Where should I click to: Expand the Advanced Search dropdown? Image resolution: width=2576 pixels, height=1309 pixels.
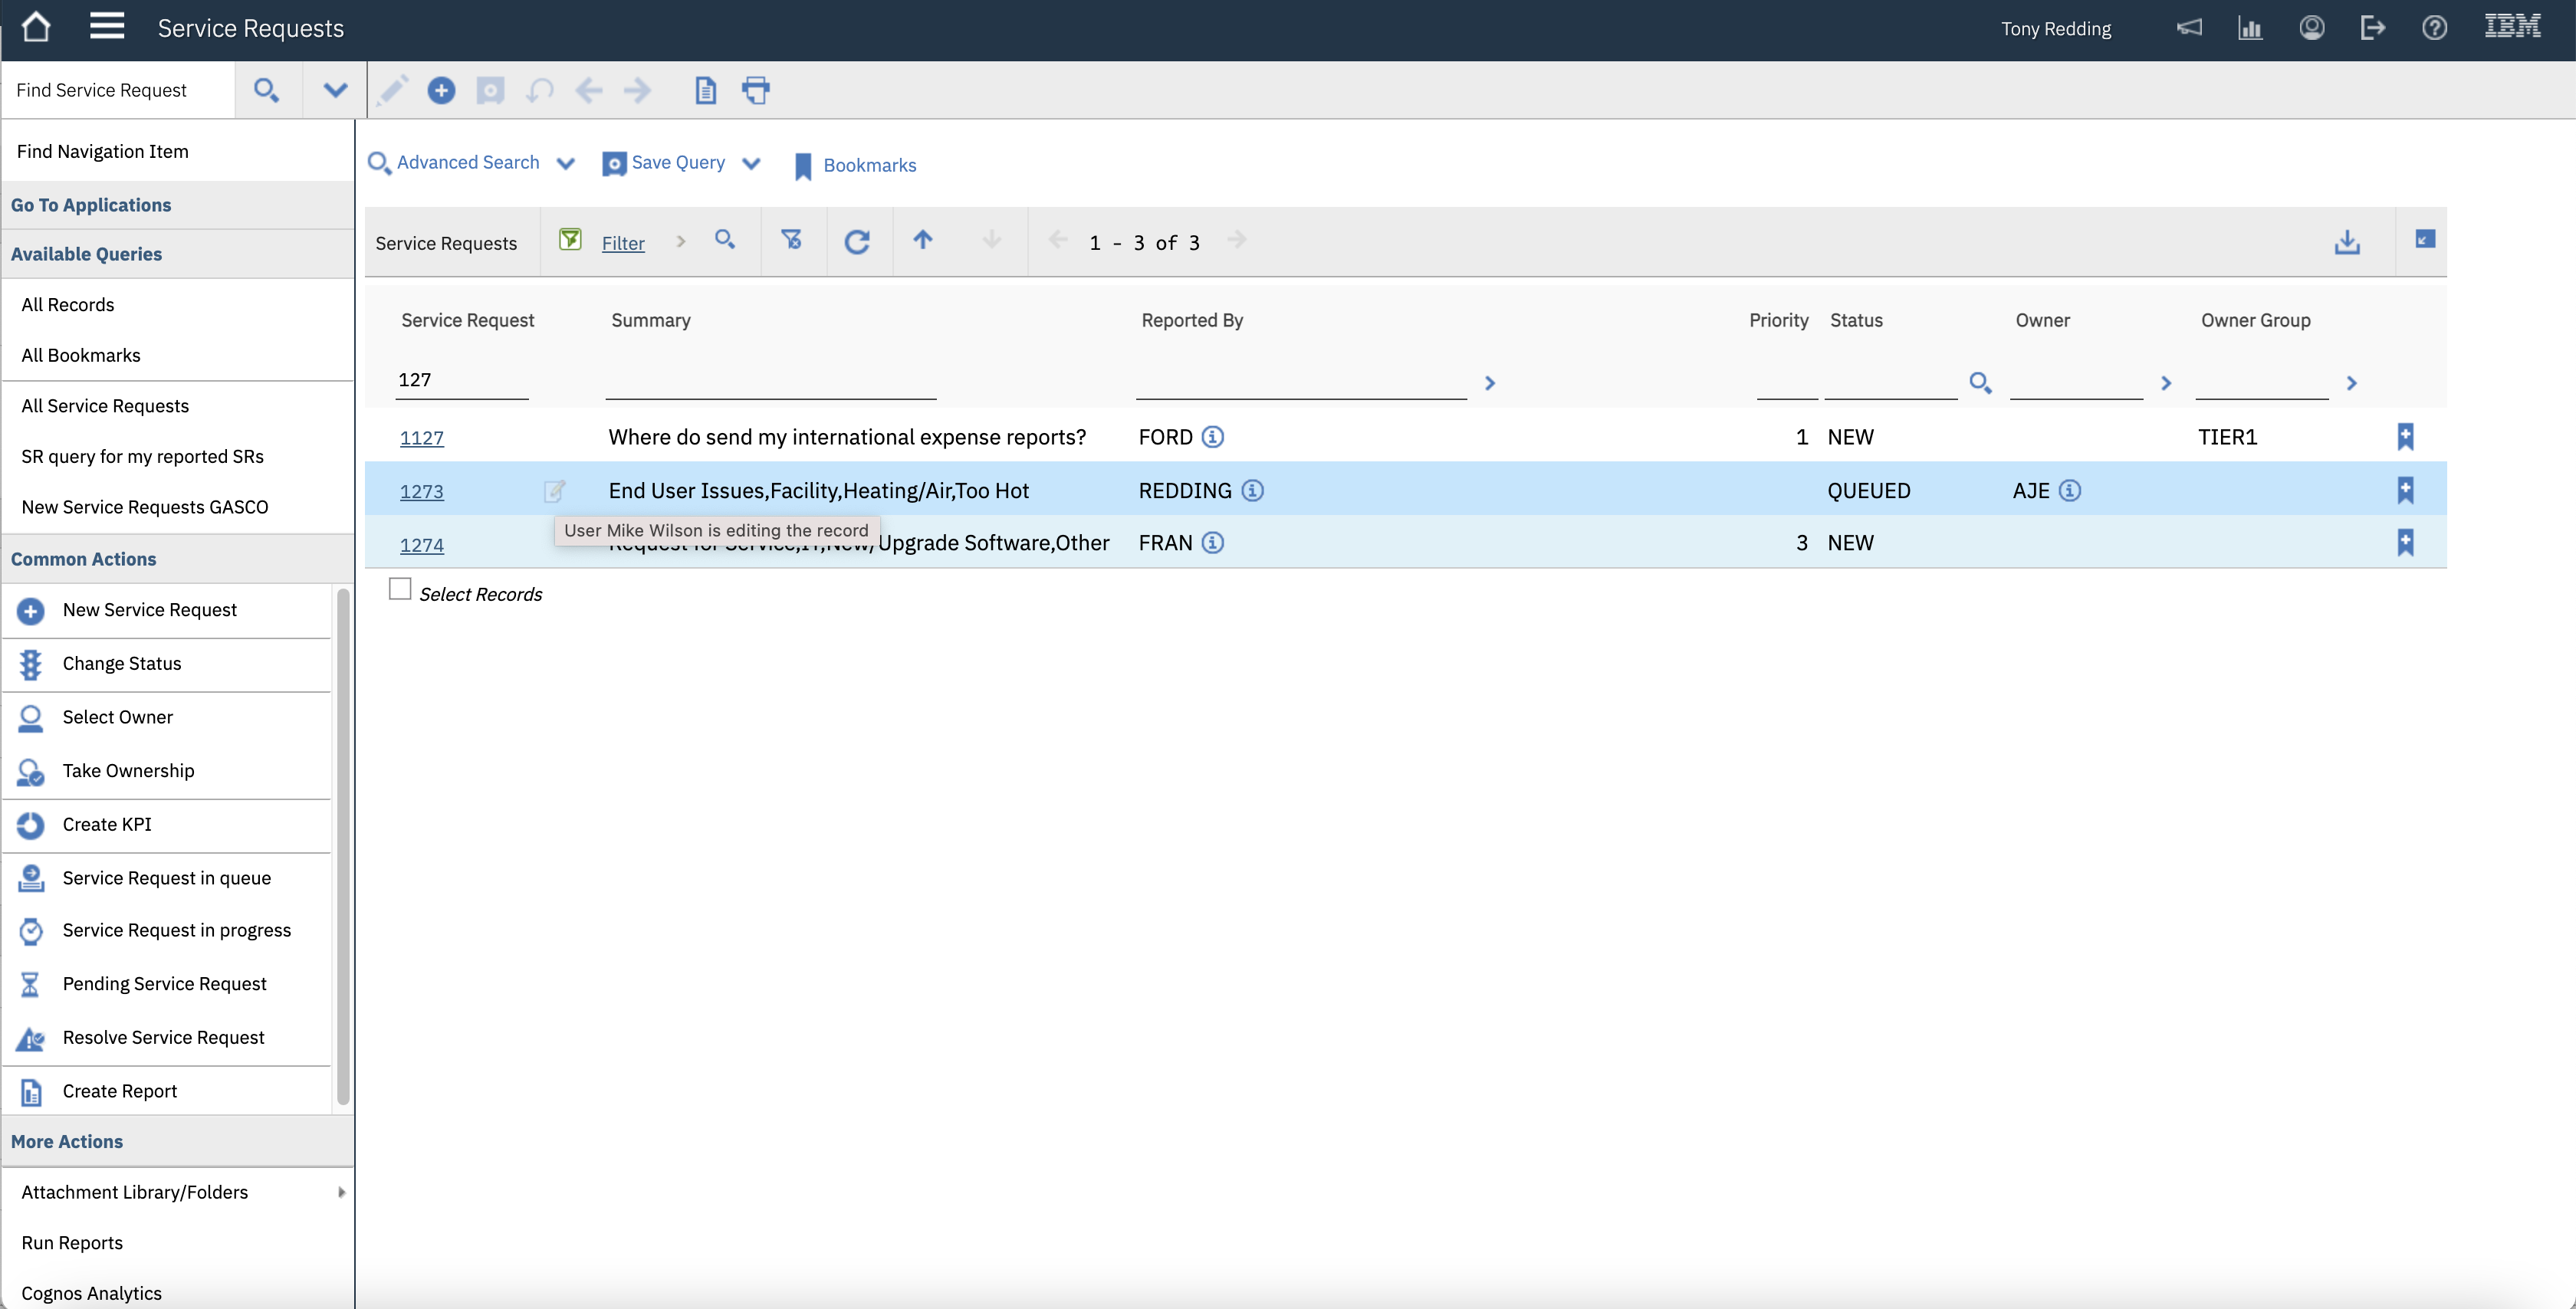pyautogui.click(x=566, y=164)
